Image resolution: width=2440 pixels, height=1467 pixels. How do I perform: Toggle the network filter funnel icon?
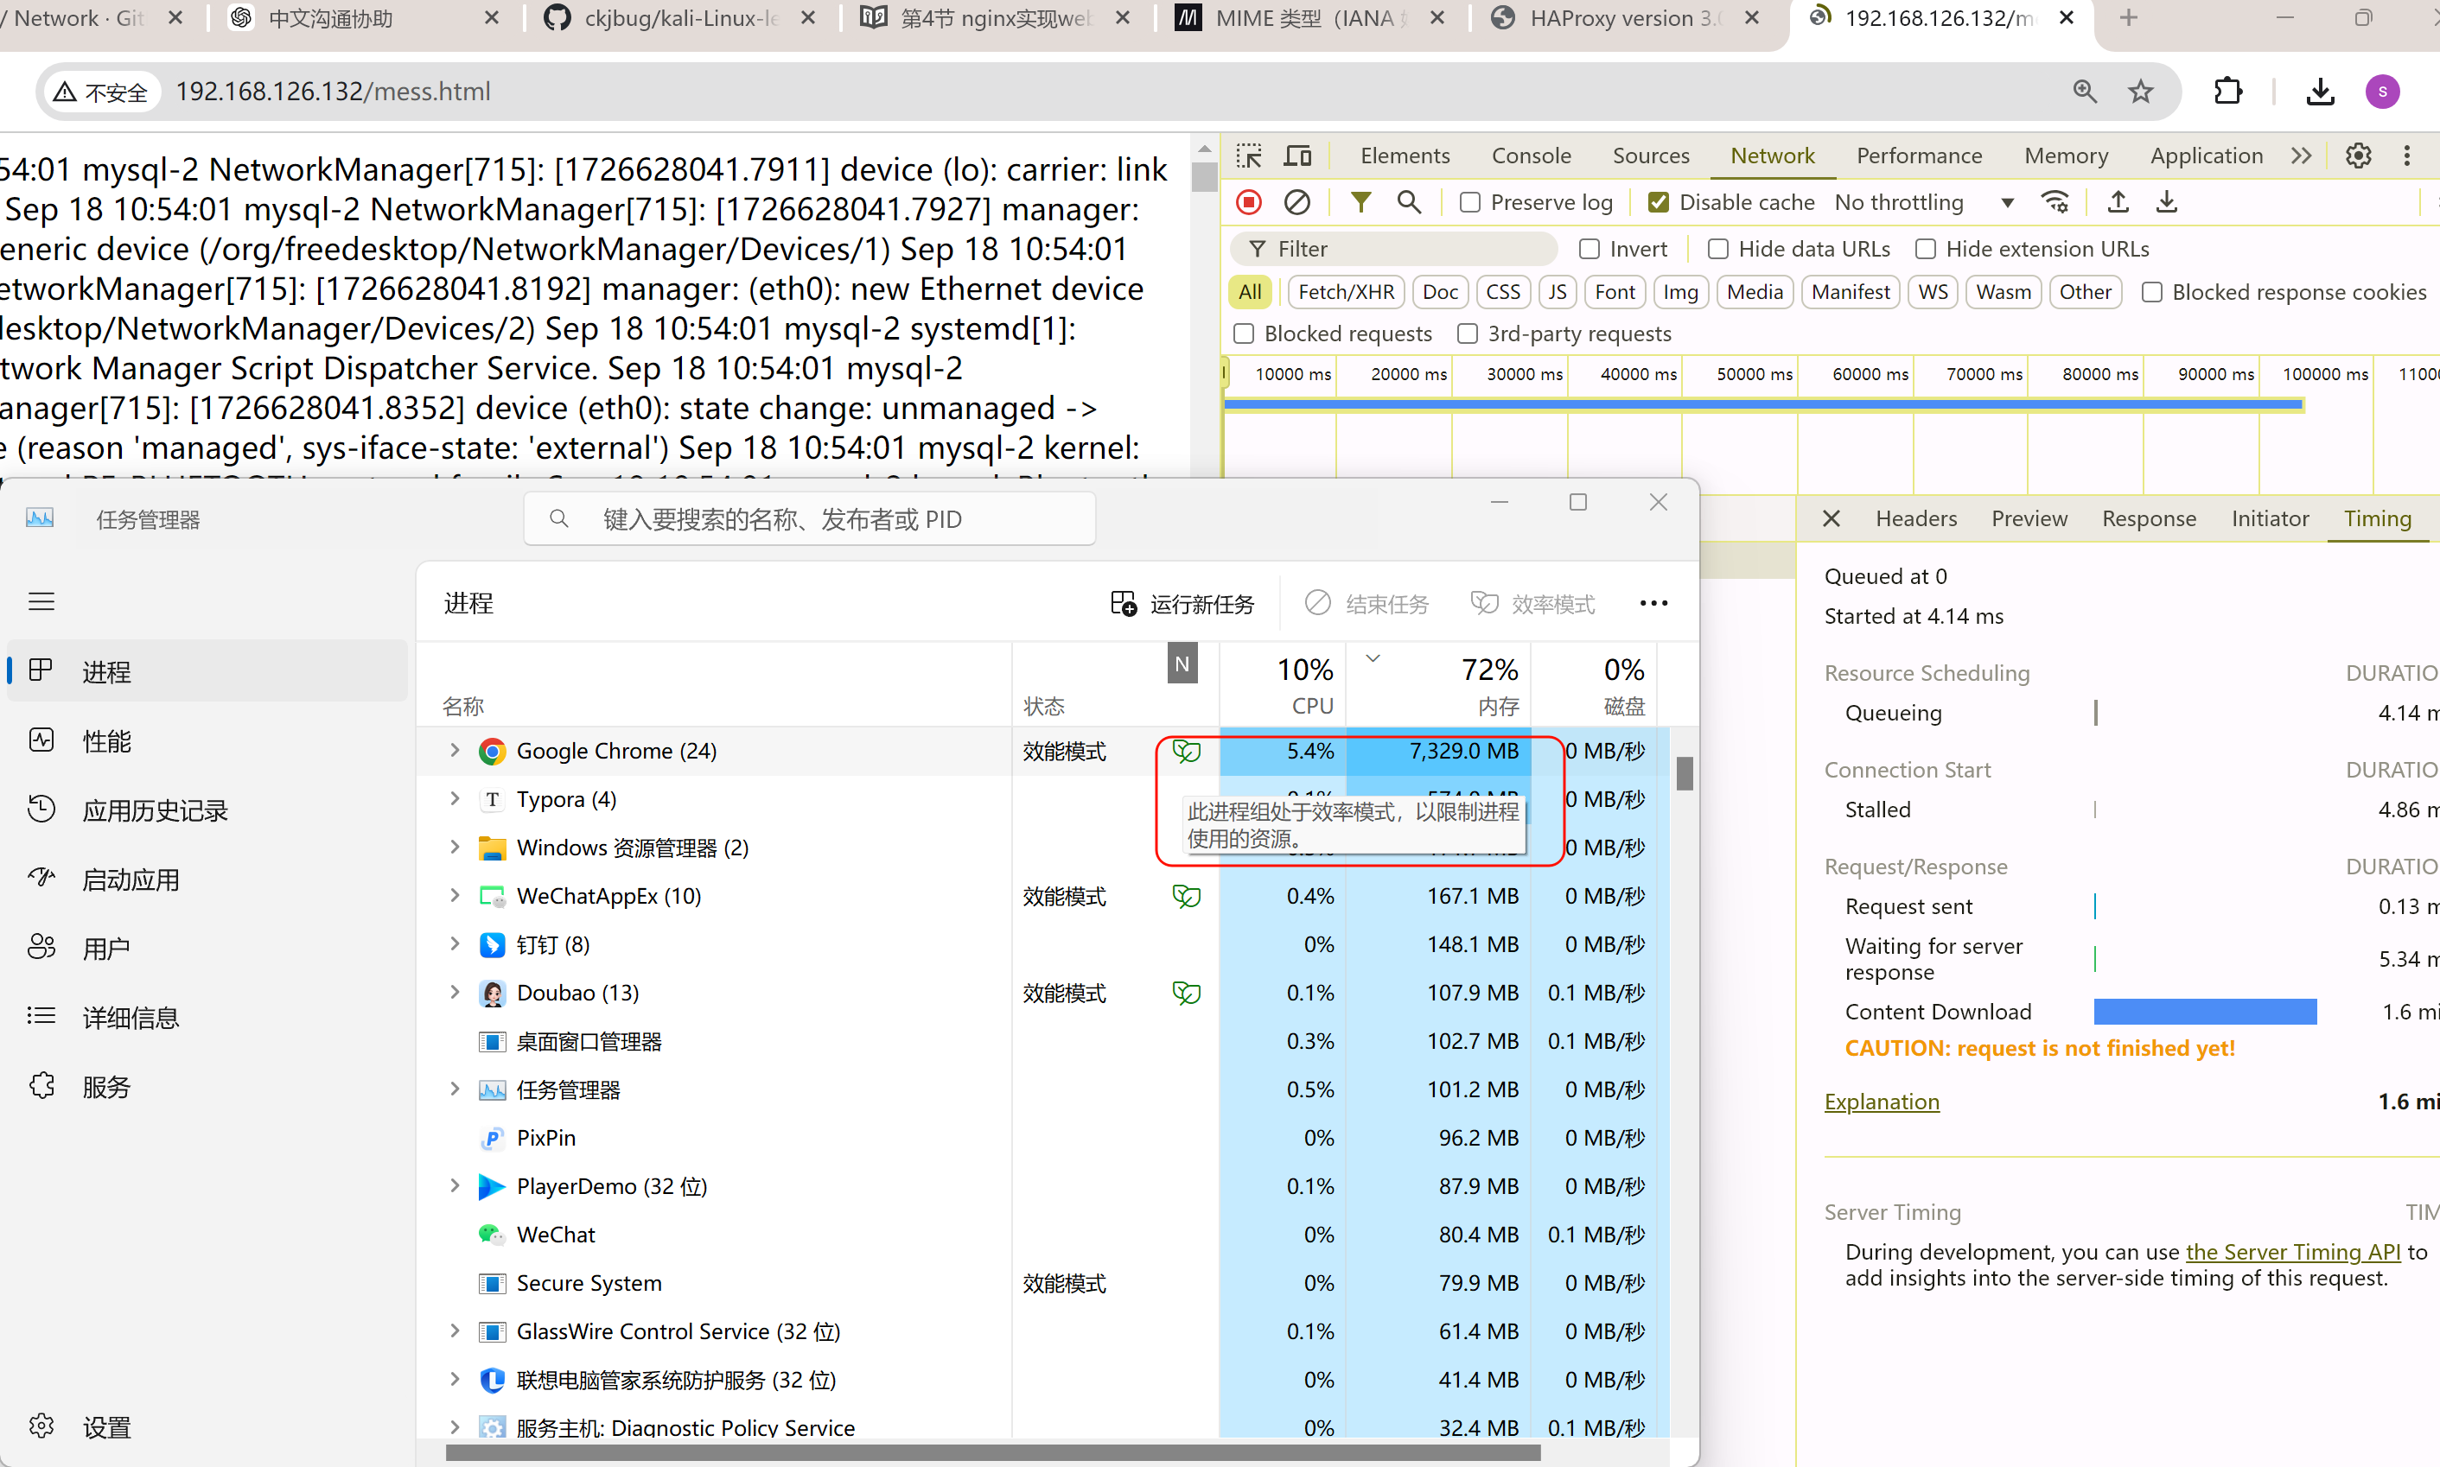[1360, 203]
